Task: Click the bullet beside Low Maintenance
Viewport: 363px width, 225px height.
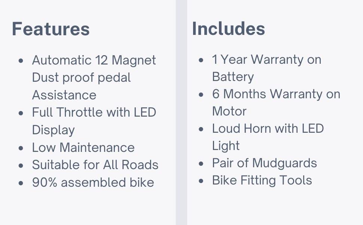Action: [21, 148]
